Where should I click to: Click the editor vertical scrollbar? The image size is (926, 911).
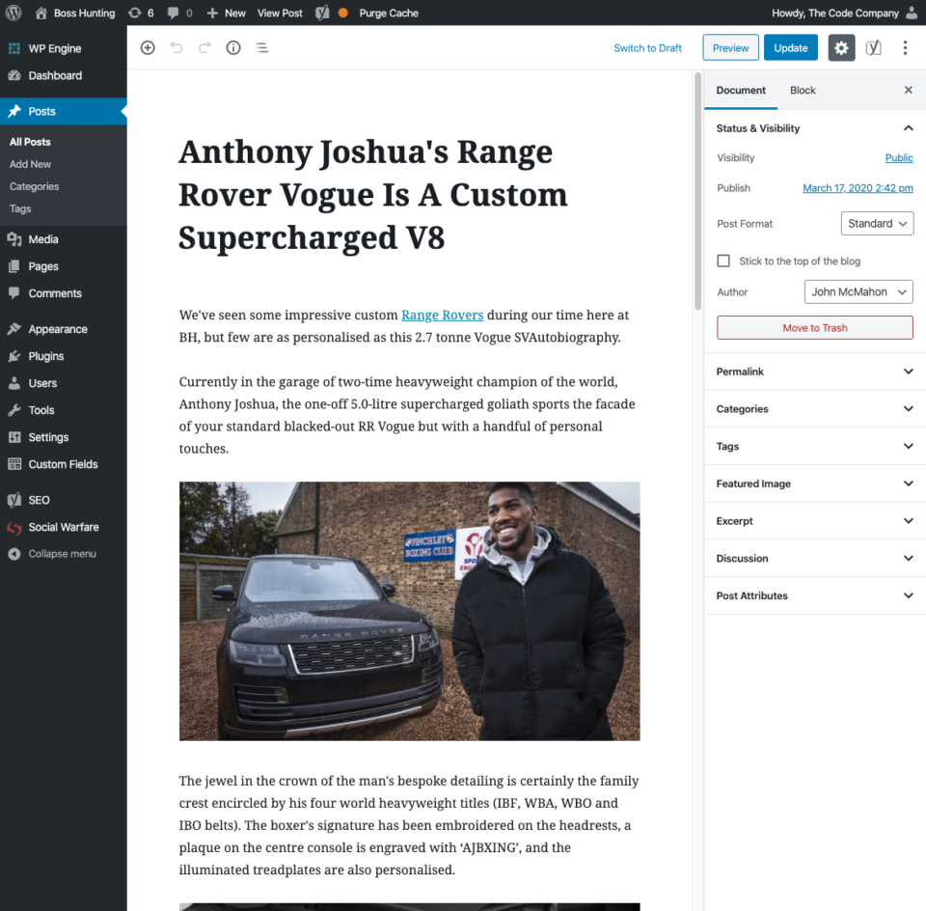click(x=698, y=191)
